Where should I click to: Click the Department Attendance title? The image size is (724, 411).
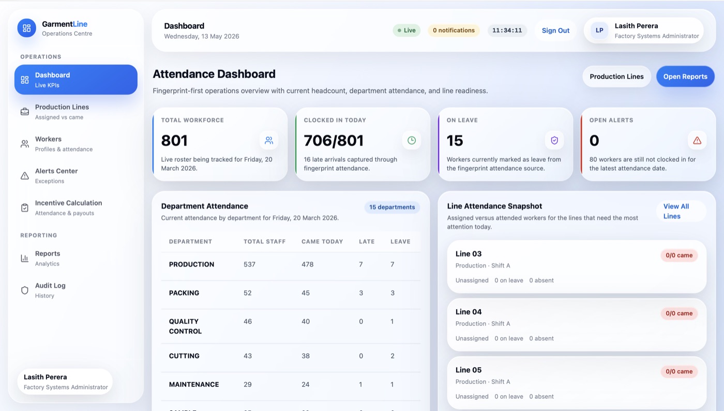[x=205, y=206]
